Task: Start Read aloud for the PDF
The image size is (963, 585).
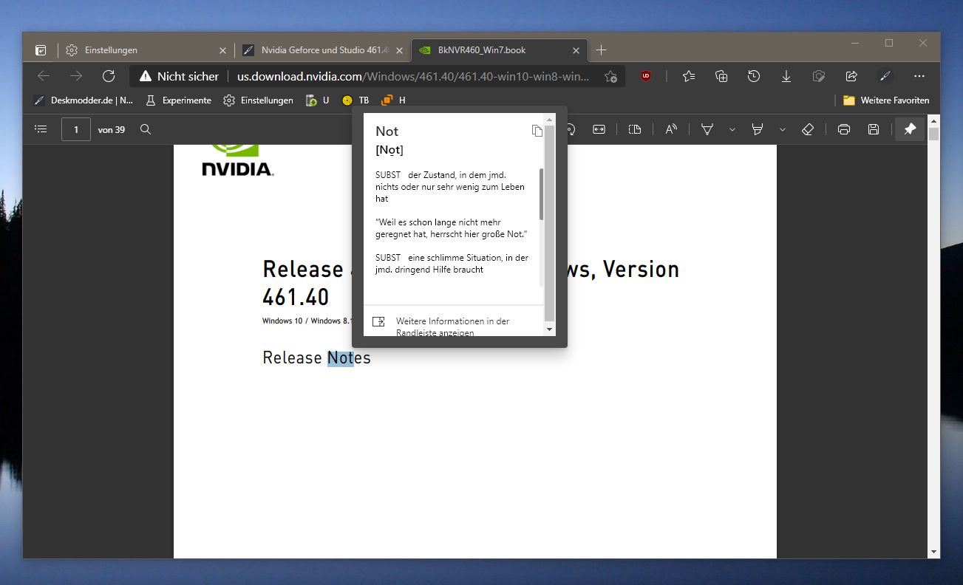Action: (x=671, y=129)
